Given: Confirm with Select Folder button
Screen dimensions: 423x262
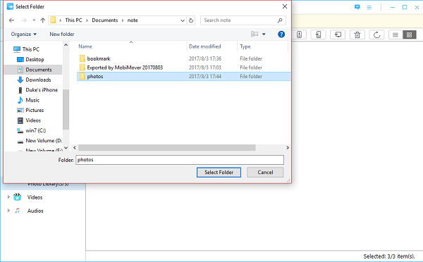Looking at the screenshot, I should (x=219, y=173).
